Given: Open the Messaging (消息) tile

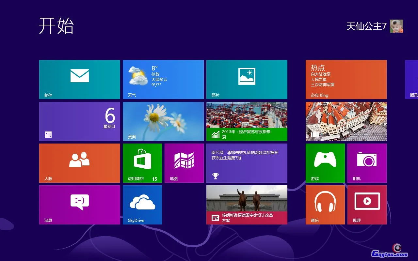Looking at the screenshot, I should coord(80,205).
